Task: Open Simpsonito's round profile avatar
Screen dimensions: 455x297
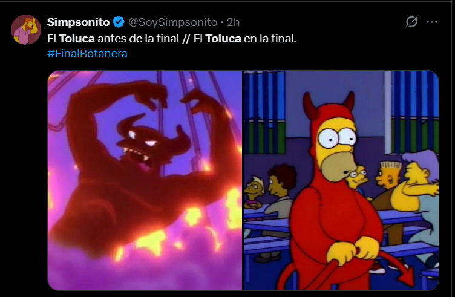Action: tap(26, 30)
